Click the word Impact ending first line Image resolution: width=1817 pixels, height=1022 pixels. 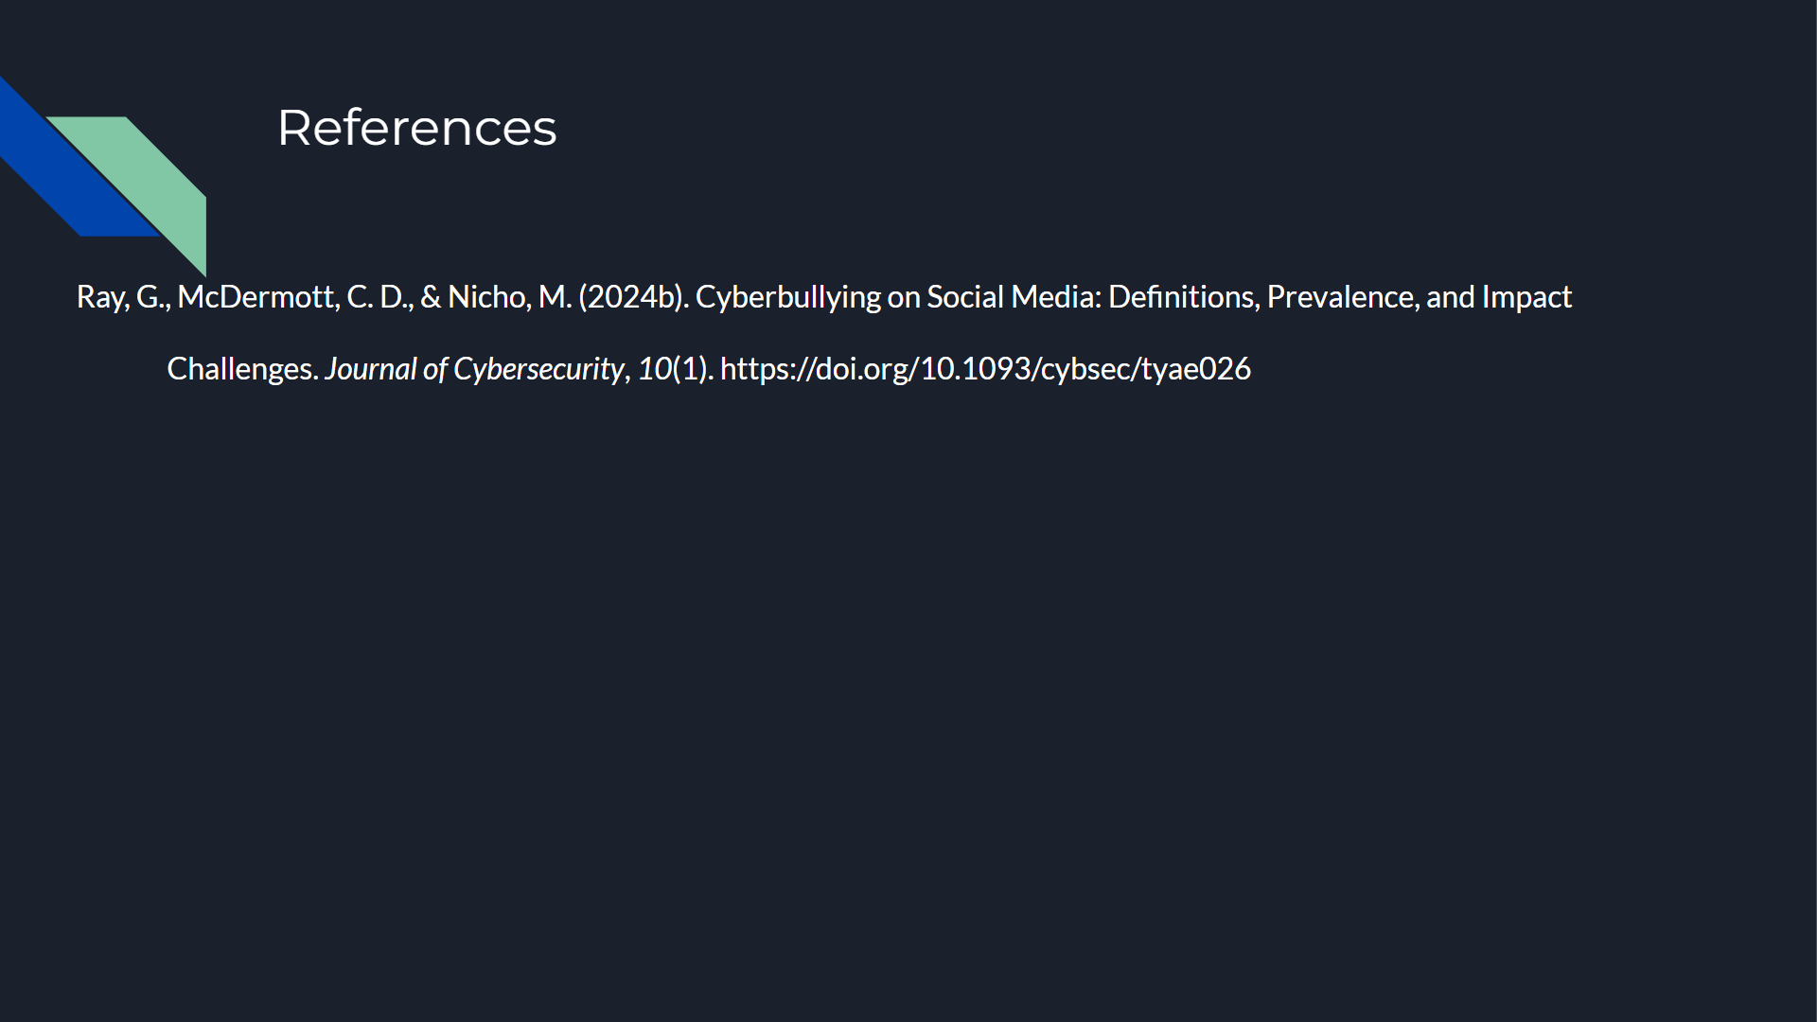tap(1526, 297)
